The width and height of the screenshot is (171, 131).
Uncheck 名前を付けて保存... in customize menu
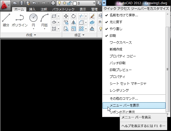click(134, 15)
